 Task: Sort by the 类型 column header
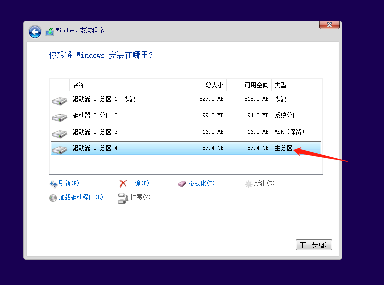(x=297, y=85)
